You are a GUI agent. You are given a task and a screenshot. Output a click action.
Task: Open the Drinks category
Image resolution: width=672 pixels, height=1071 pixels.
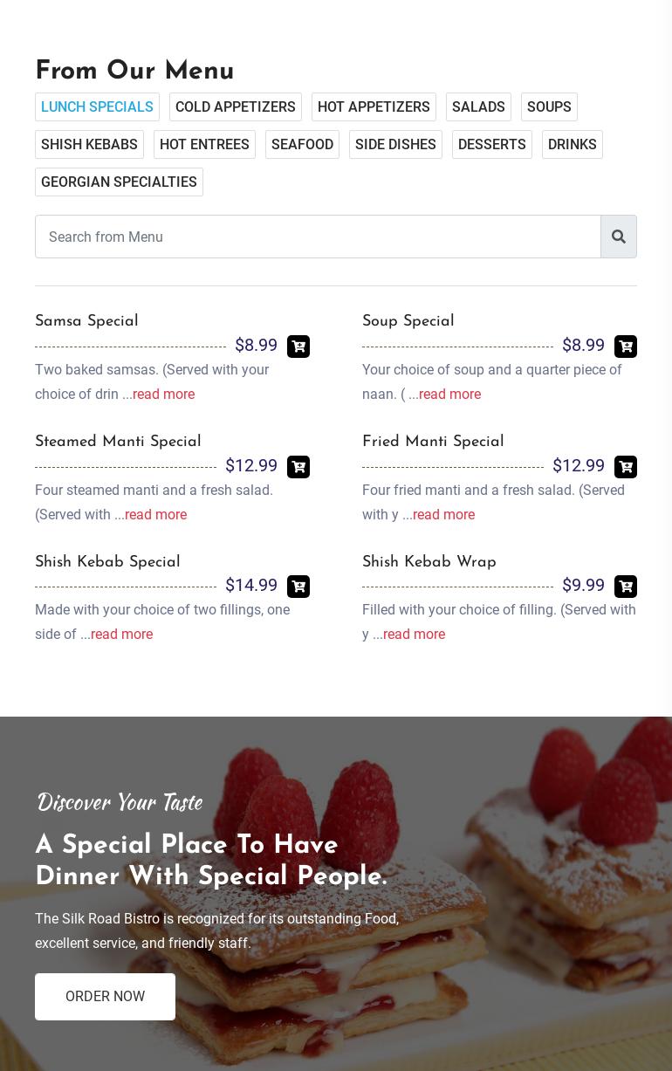tap(573, 144)
